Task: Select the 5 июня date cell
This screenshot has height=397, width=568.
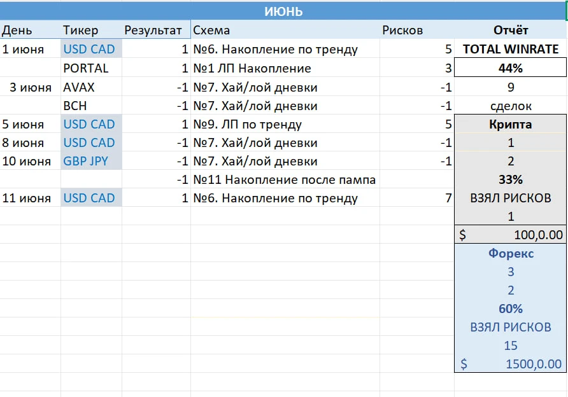Action: coord(31,124)
